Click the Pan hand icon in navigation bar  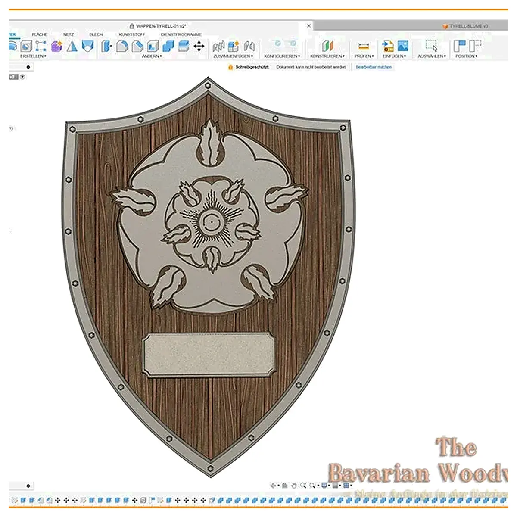294,486
